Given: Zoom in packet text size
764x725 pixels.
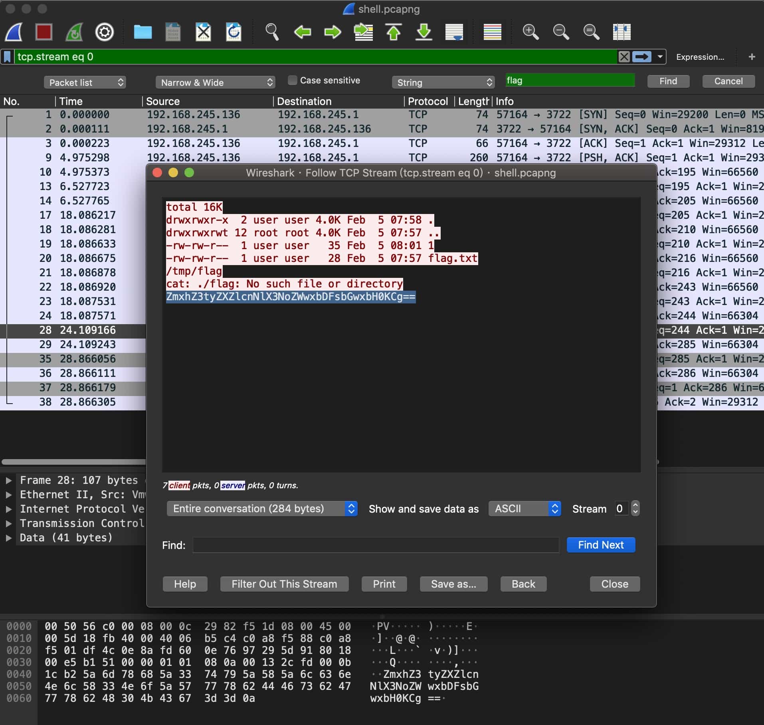Looking at the screenshot, I should [530, 32].
